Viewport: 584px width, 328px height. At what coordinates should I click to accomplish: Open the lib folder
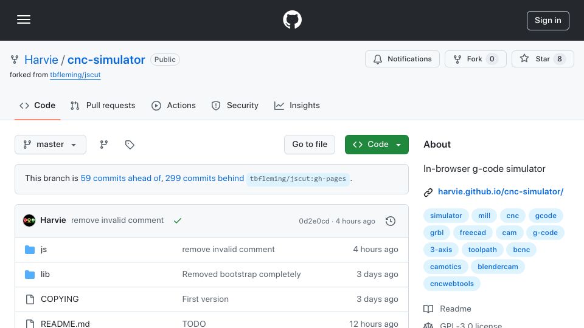pos(45,275)
